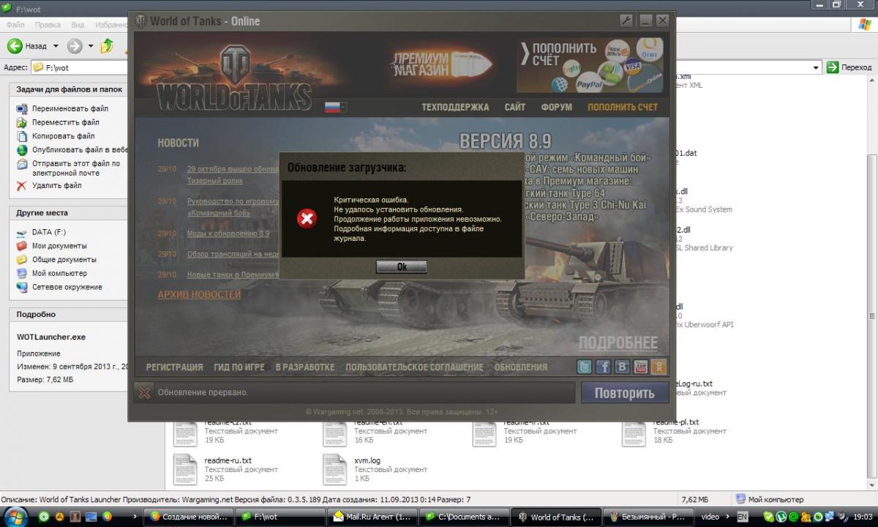Expand the Назад history dropdown arrow
This screenshot has width=878, height=527.
(x=56, y=46)
